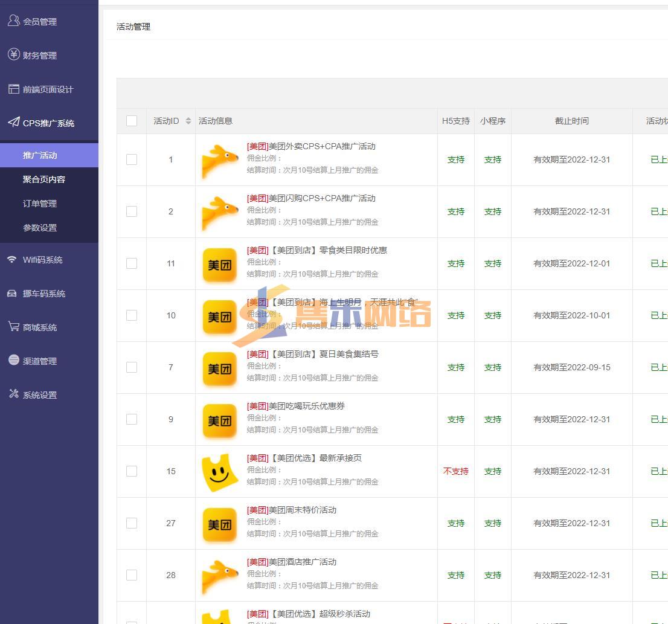Check the box for activity ID 28
This screenshot has width=668, height=624.
pos(132,576)
